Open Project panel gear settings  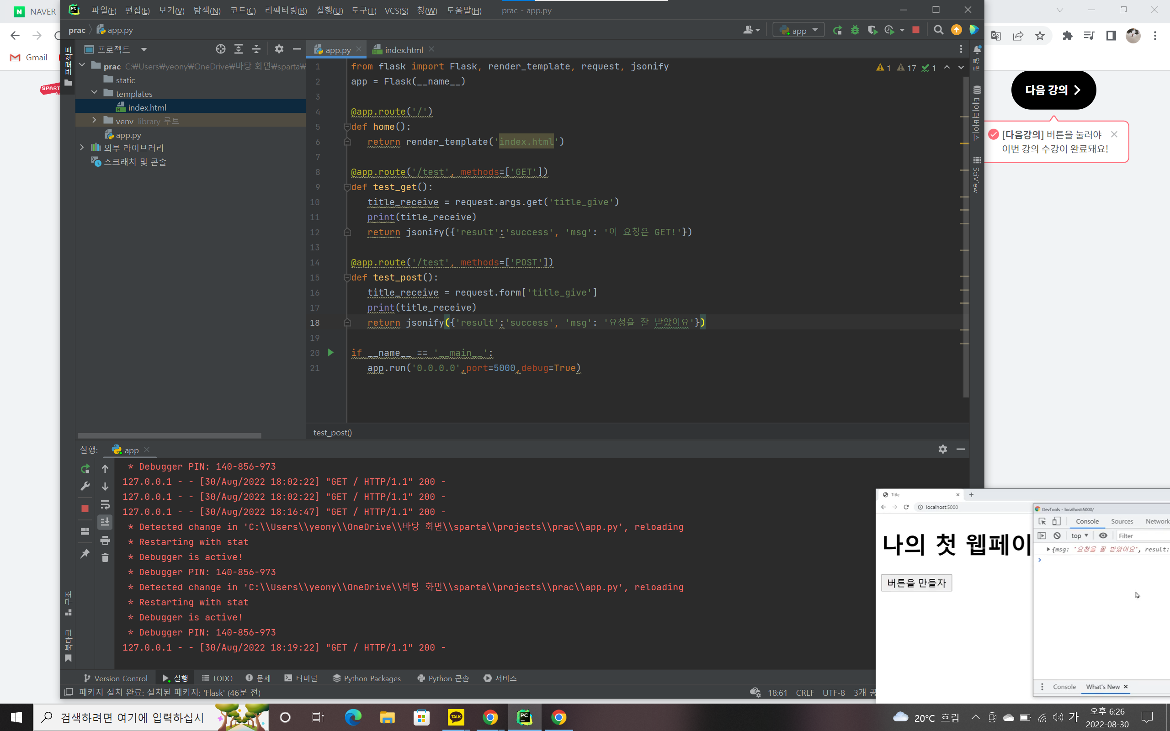pyautogui.click(x=279, y=49)
